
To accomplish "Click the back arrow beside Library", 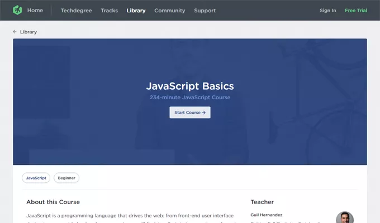I will coord(15,32).
